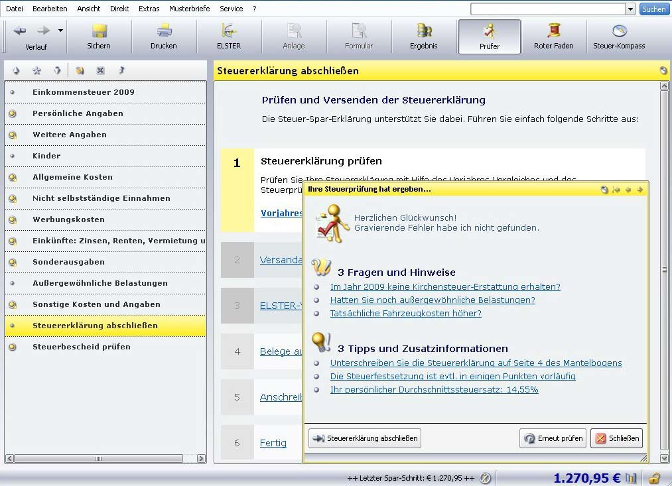Open the Datei menu
This screenshot has height=486, width=672.
click(x=15, y=9)
